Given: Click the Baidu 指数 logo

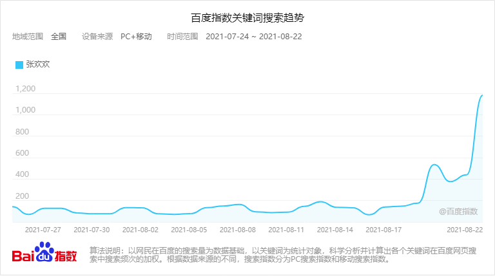Looking at the screenshot, I should [44, 252].
